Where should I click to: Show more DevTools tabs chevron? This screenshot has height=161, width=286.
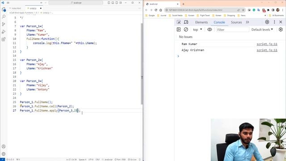pos(247,22)
